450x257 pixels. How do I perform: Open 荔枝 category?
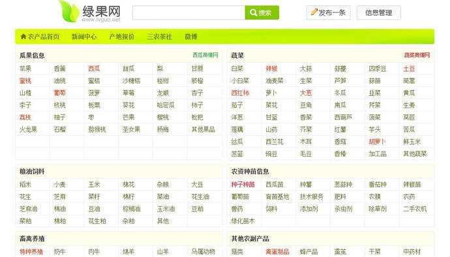(25, 117)
